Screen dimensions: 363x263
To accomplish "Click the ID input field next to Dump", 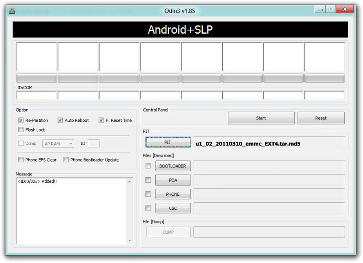I will tap(94, 144).
